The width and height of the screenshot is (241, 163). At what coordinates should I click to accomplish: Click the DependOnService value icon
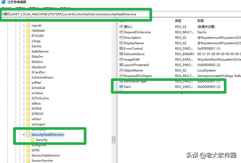click(121, 32)
